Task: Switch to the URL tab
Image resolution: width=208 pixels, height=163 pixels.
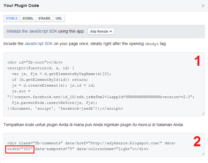Action: click(59, 18)
